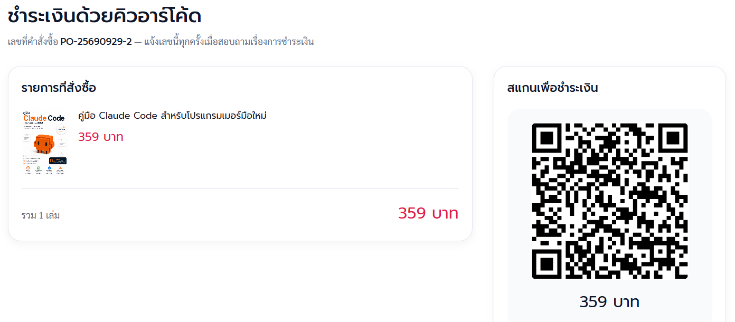This screenshot has width=735, height=322.
Task: Click the 359 บาท amount below QR
Action: (x=609, y=302)
